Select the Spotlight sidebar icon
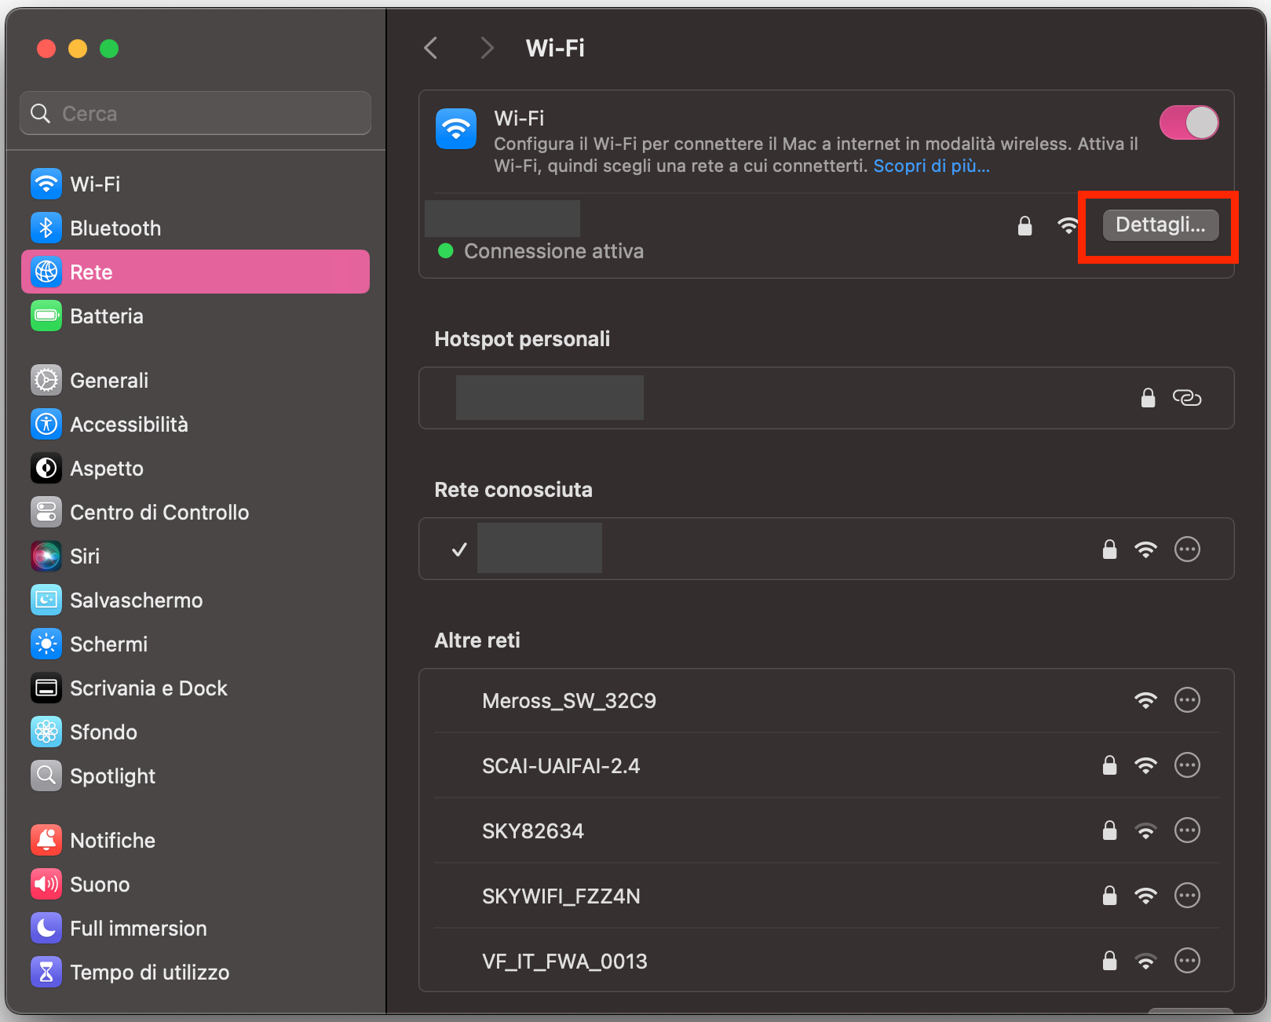 46,776
